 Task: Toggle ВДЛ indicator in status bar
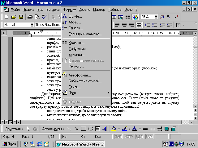coord(139,137)
